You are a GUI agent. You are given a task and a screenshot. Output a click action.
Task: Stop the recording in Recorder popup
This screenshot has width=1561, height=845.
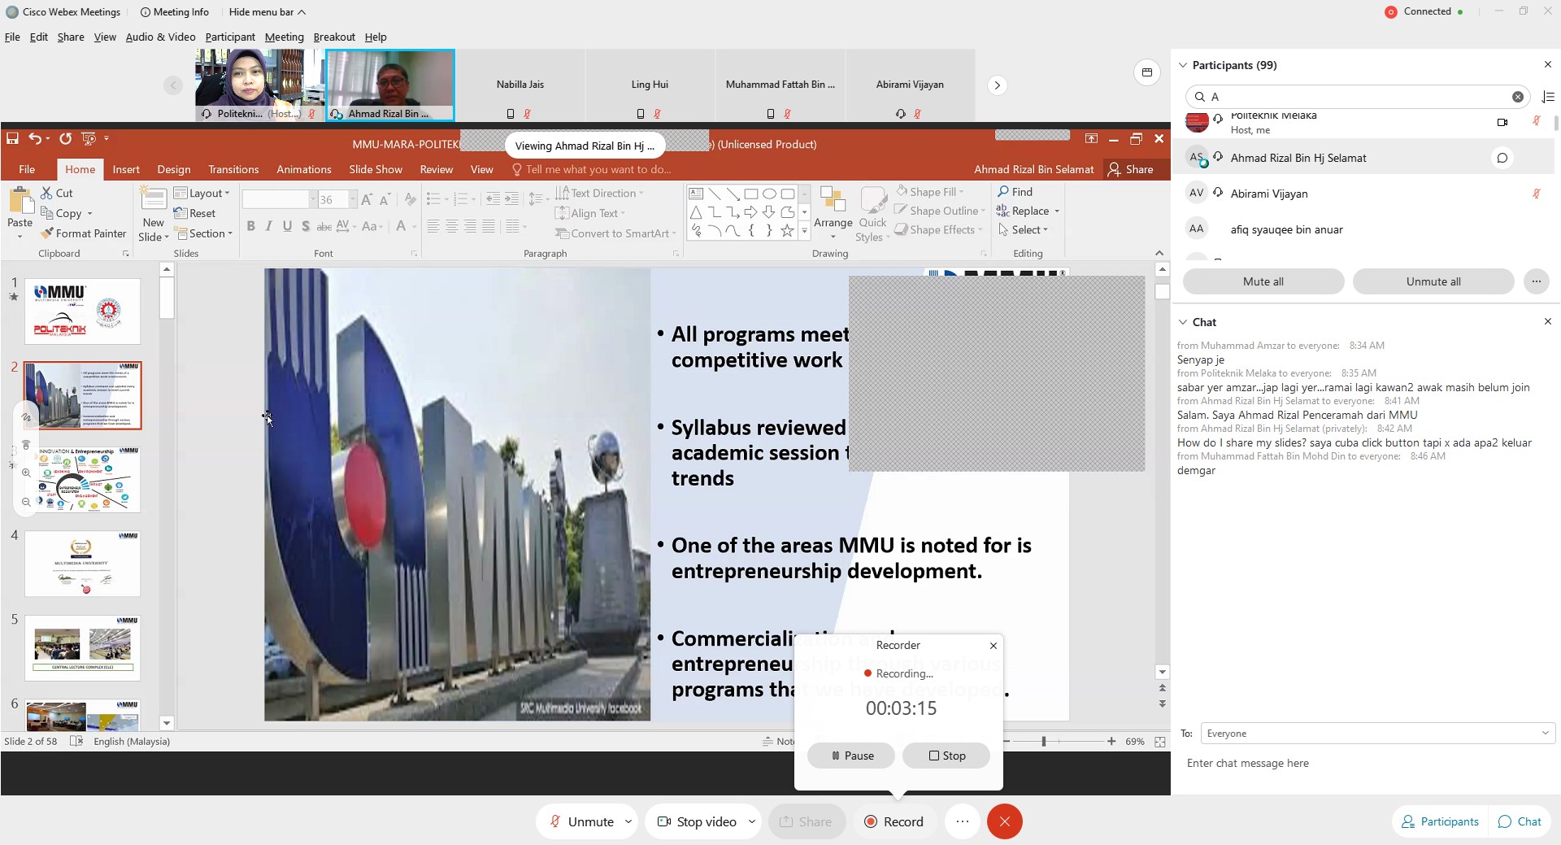pyautogui.click(x=946, y=756)
